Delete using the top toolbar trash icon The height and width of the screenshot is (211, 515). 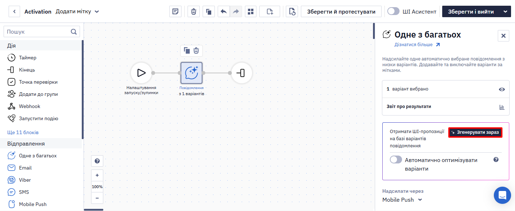(194, 11)
